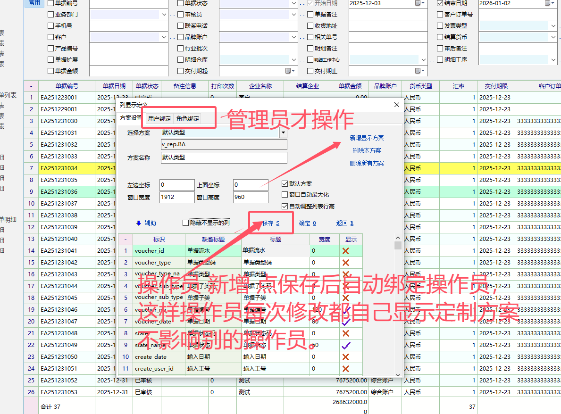Click the checkmark in state_name row

[x=345, y=345]
